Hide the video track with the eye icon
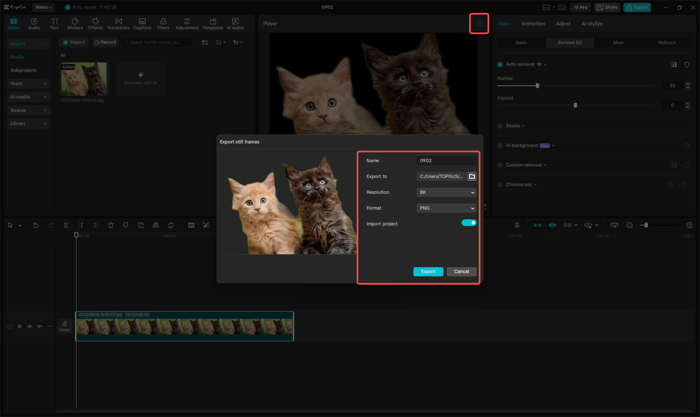 (x=29, y=326)
